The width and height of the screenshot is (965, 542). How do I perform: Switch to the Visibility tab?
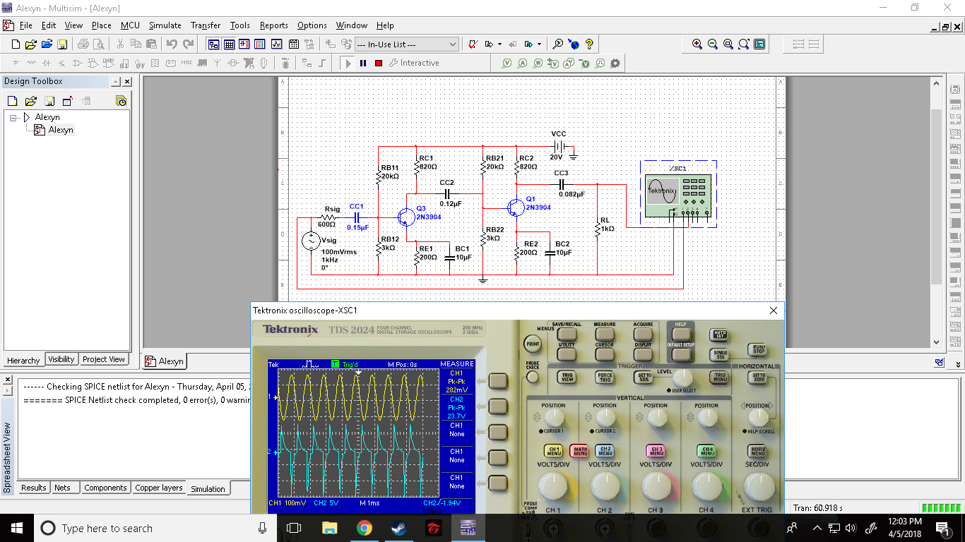[61, 359]
